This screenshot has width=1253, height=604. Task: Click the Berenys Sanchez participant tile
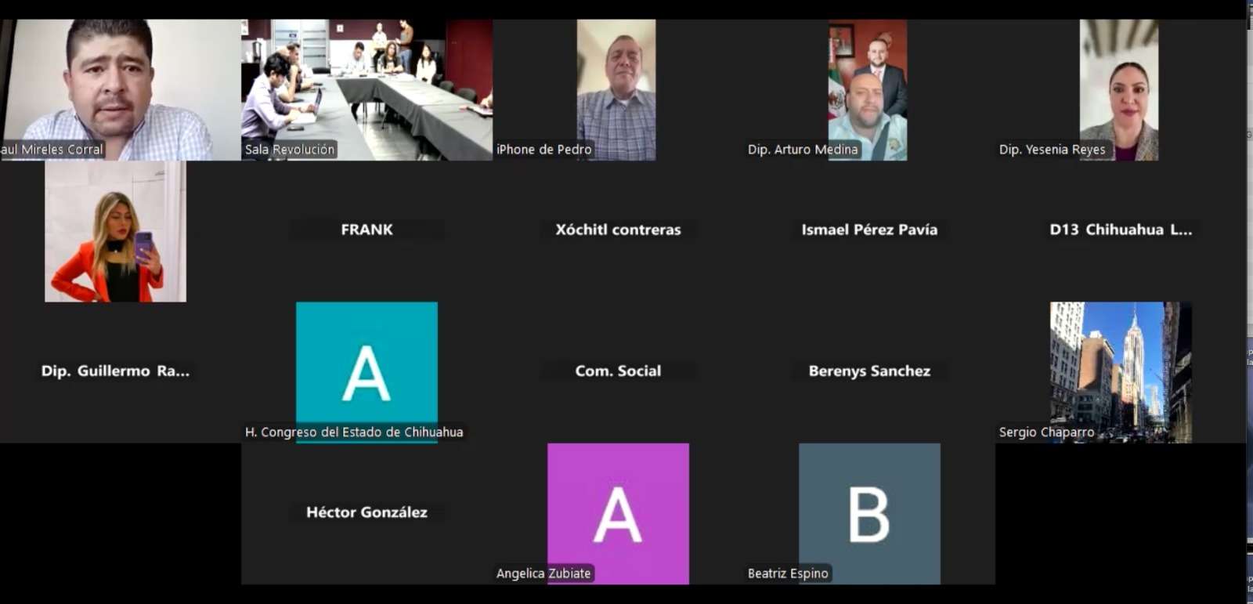869,371
